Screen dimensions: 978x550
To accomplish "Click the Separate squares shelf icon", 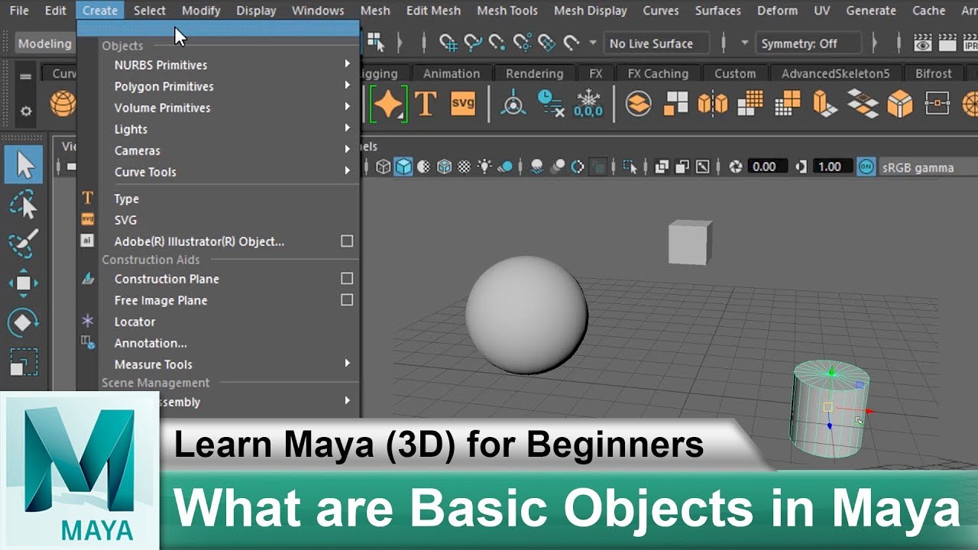I will coord(675,103).
